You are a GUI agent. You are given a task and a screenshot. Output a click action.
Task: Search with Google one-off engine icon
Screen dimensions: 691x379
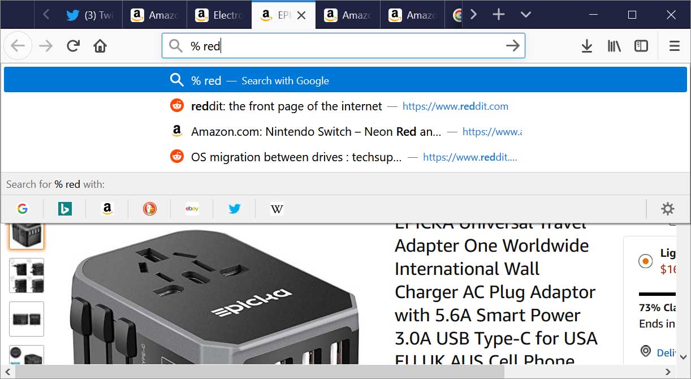[23, 209]
